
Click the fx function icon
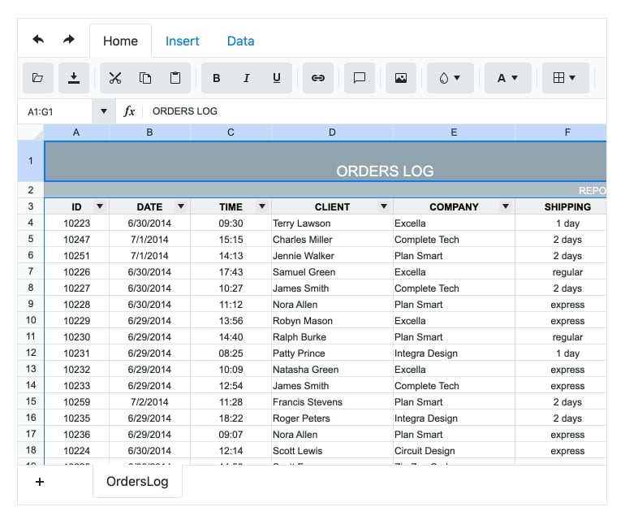tap(129, 111)
